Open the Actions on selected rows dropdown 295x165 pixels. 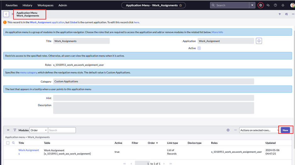coord(259,130)
